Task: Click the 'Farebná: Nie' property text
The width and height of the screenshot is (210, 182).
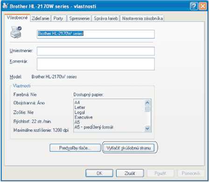Action: pyautogui.click(x=25, y=95)
